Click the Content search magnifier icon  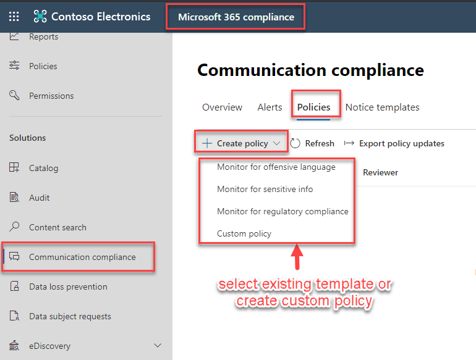pyautogui.click(x=14, y=227)
